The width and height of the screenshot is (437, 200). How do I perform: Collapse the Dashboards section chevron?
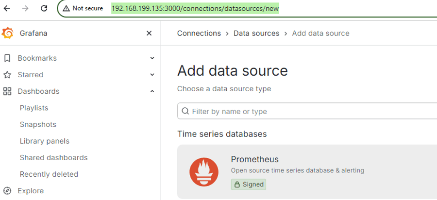152,91
